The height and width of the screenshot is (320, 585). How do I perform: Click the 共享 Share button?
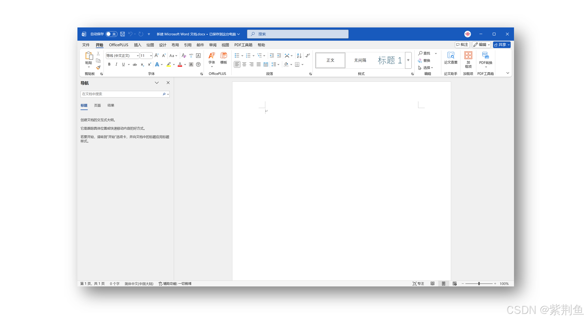click(500, 45)
